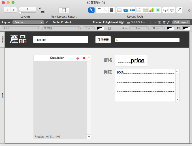Open the Arial font dropdown
This screenshot has width=192, height=146.
21,28
